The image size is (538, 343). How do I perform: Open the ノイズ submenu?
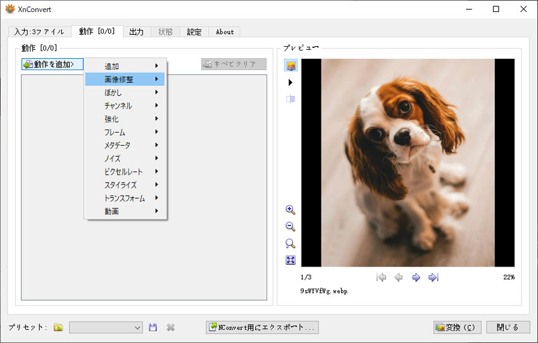125,159
